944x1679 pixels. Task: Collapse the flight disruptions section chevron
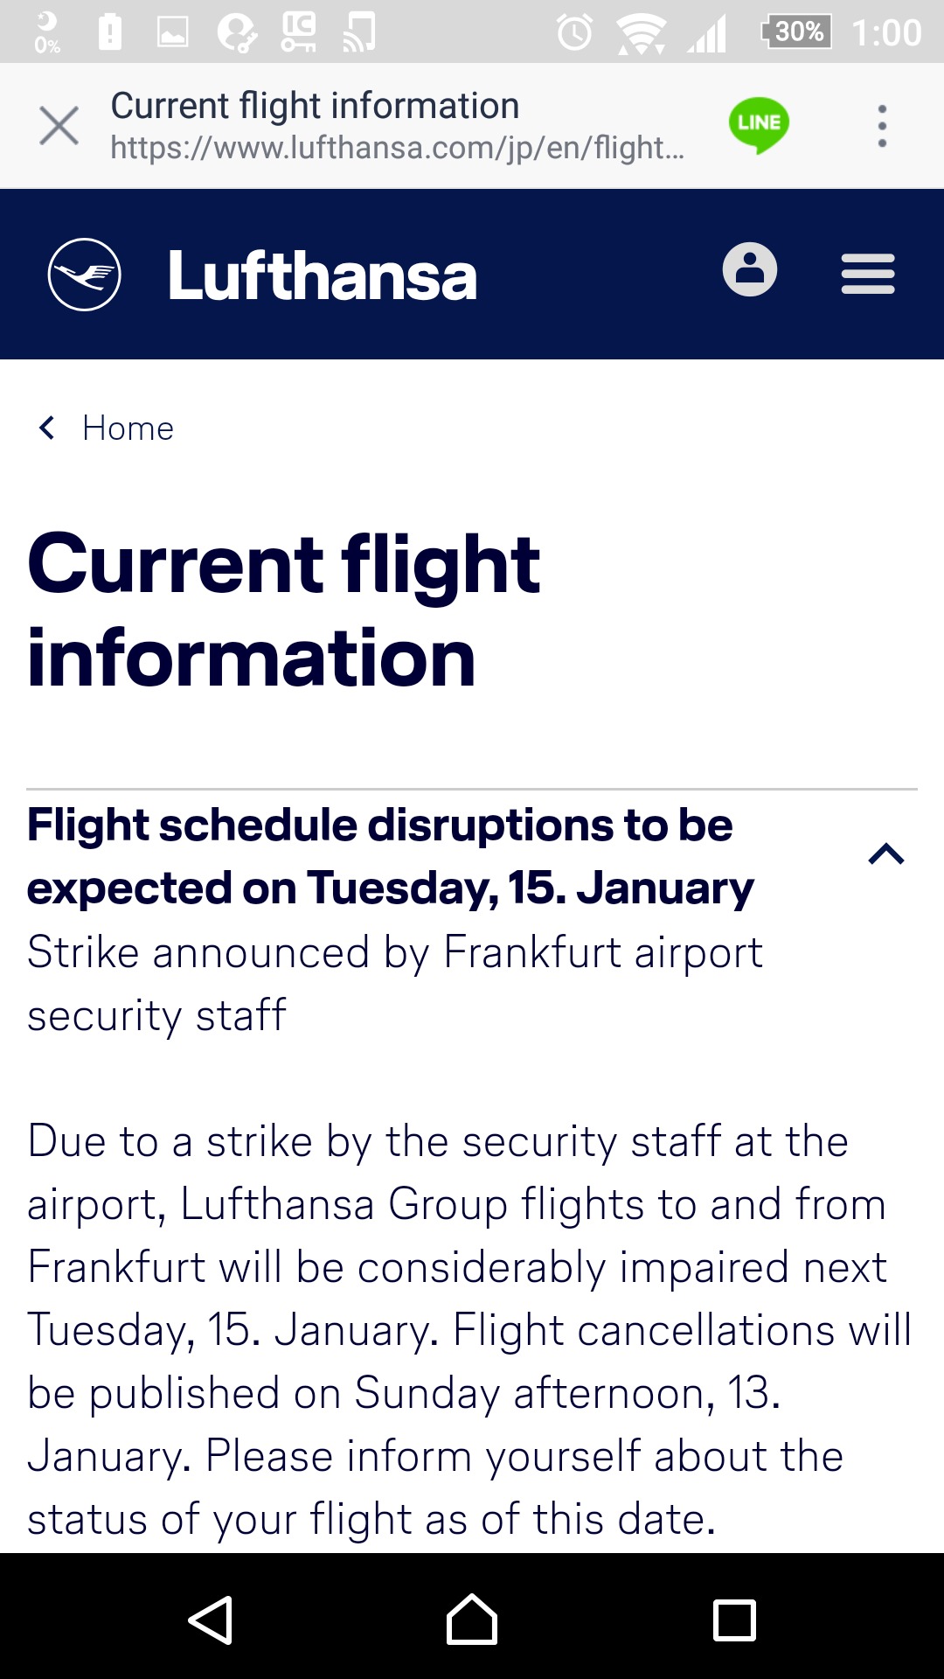tap(885, 854)
